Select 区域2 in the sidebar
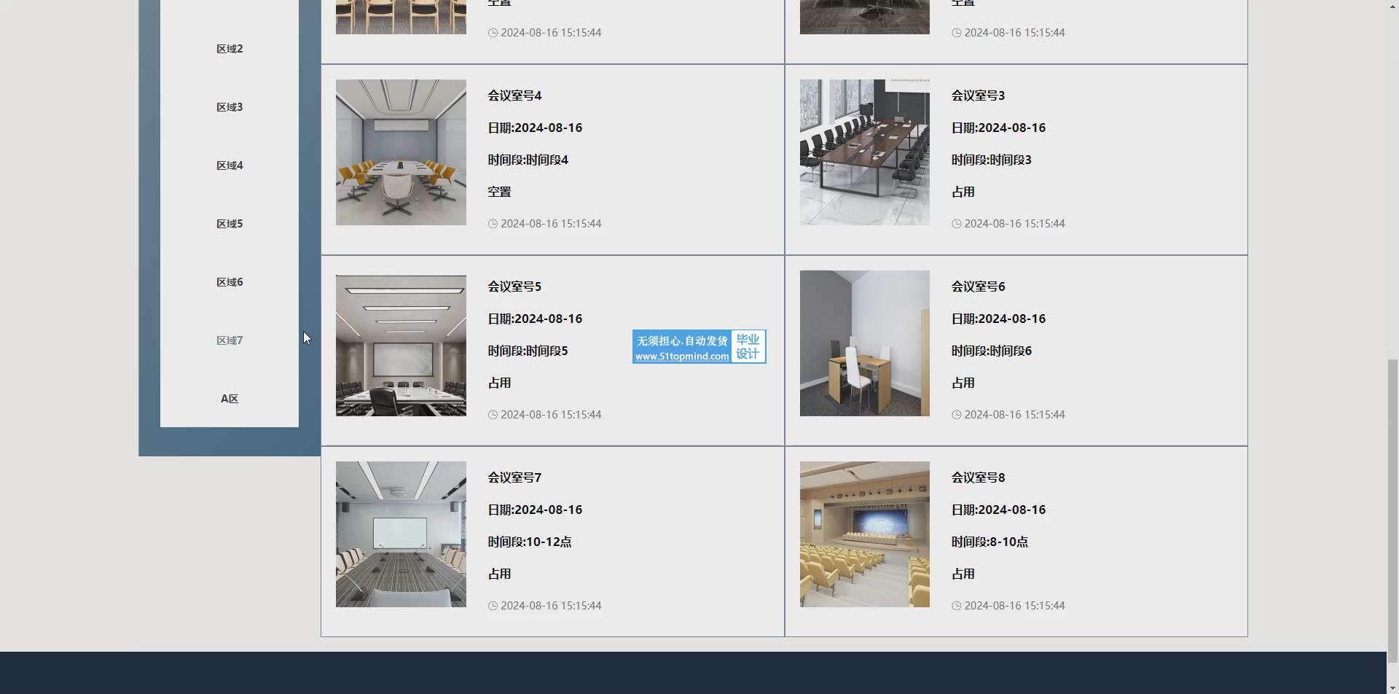 click(230, 49)
